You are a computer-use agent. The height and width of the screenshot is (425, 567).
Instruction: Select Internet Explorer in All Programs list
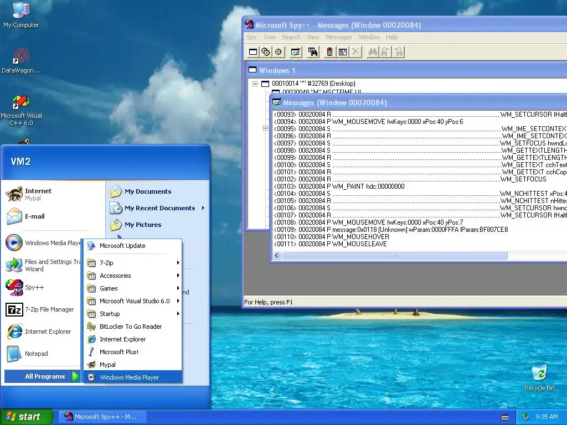133,339
